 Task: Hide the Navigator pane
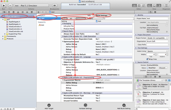point(150,5)
